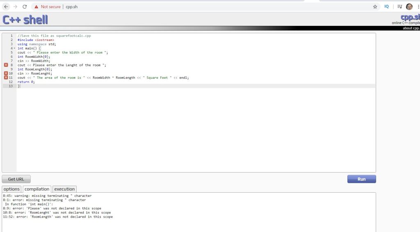Open the Chrome profile avatar

click(409, 7)
